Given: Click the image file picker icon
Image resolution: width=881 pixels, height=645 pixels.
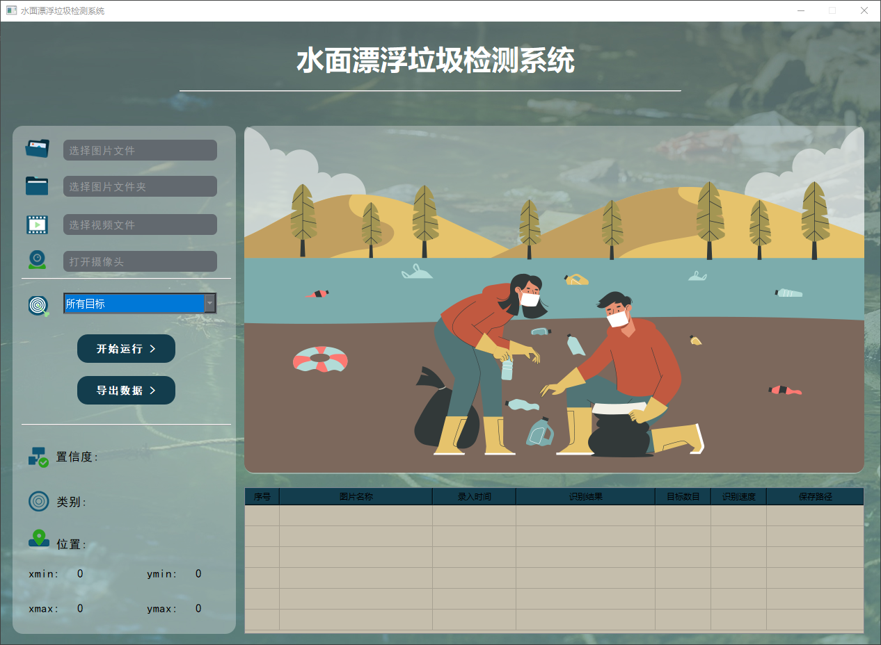Looking at the screenshot, I should point(38,148).
